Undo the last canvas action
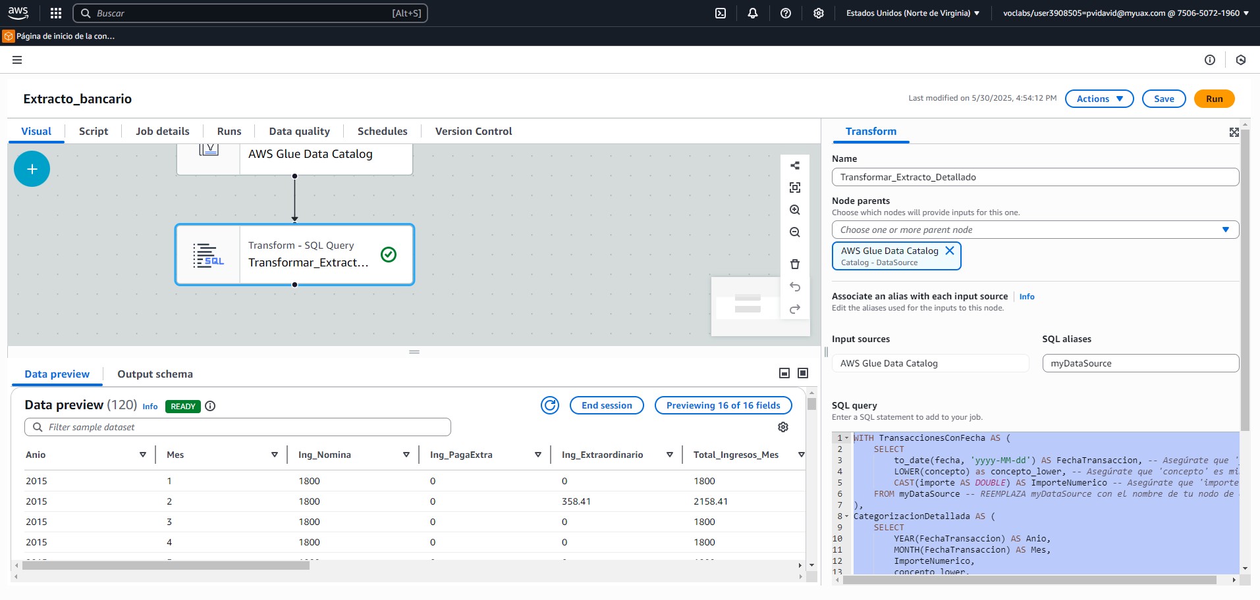 [795, 287]
